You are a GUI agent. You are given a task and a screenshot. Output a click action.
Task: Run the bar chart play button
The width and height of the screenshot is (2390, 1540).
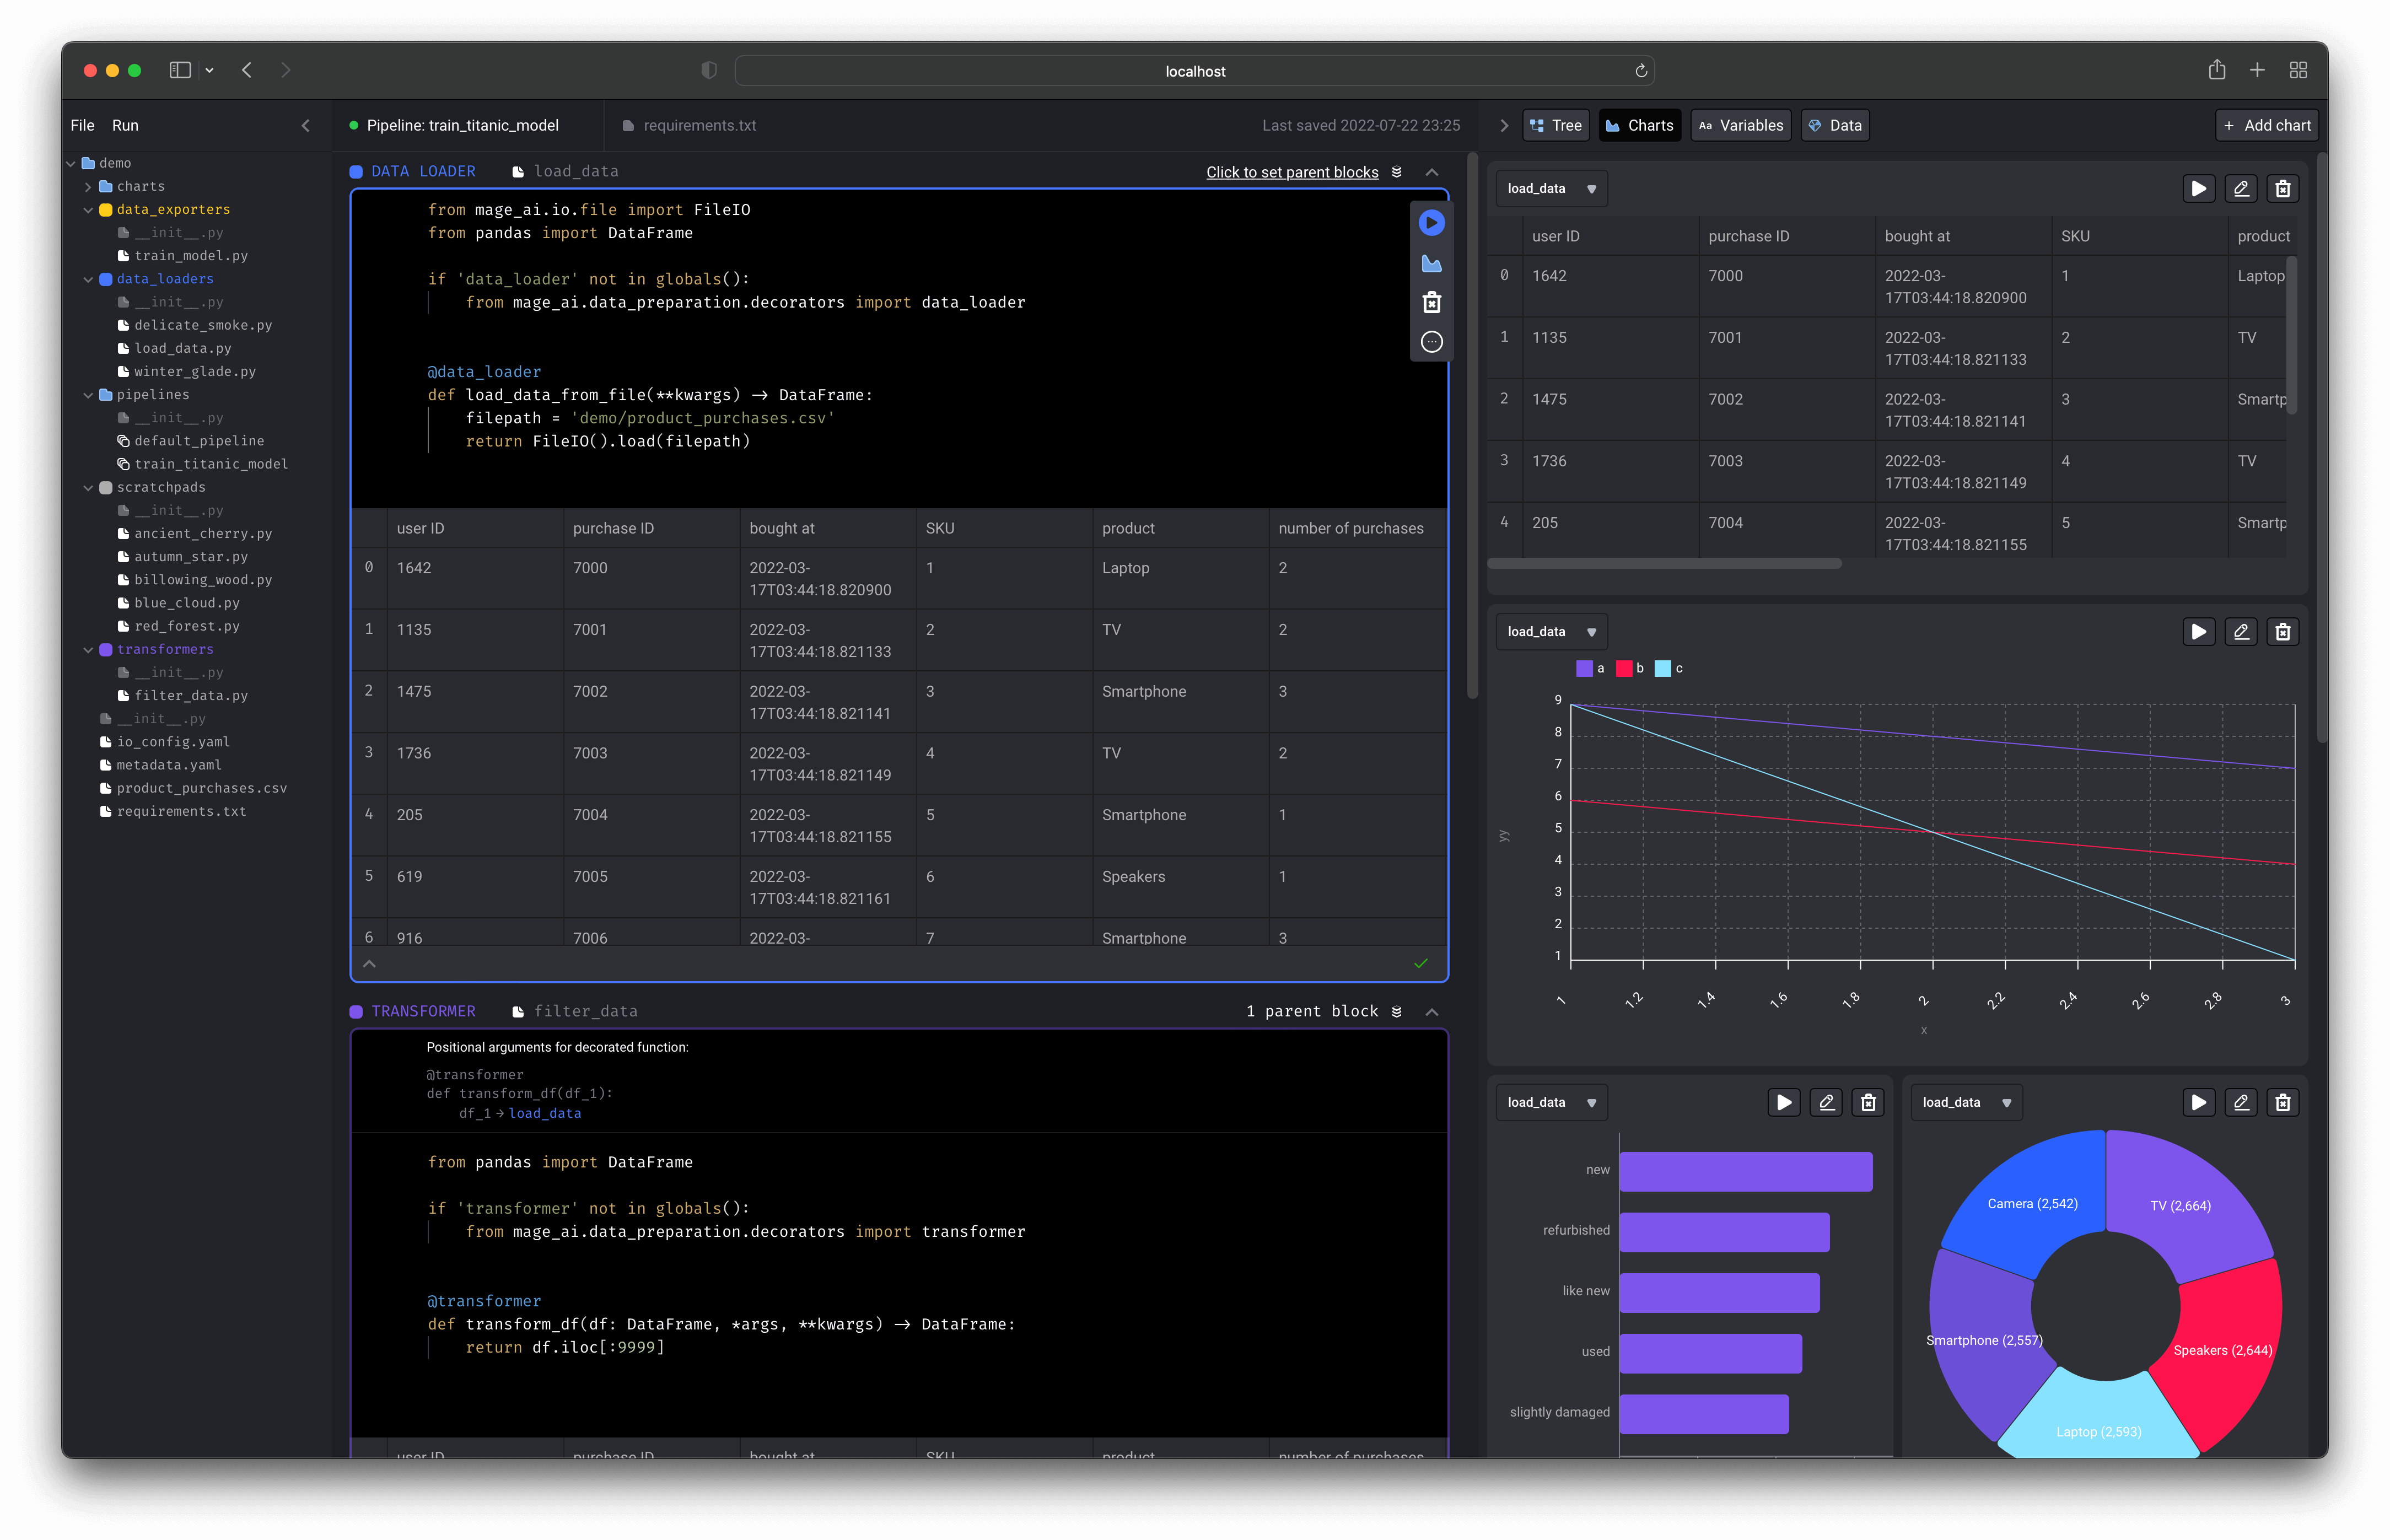pyautogui.click(x=1783, y=1102)
